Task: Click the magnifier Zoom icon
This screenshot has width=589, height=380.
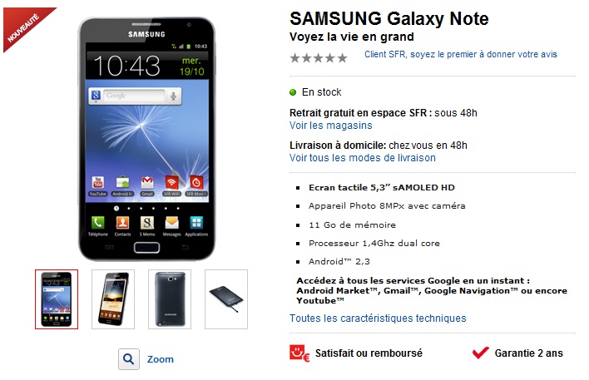Action: point(129,359)
